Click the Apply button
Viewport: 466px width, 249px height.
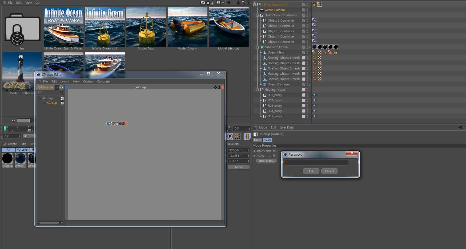click(239, 167)
